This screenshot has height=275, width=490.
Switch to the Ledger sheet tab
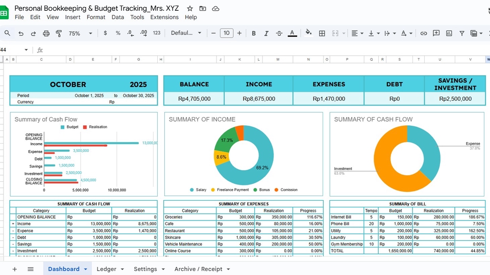click(106, 269)
